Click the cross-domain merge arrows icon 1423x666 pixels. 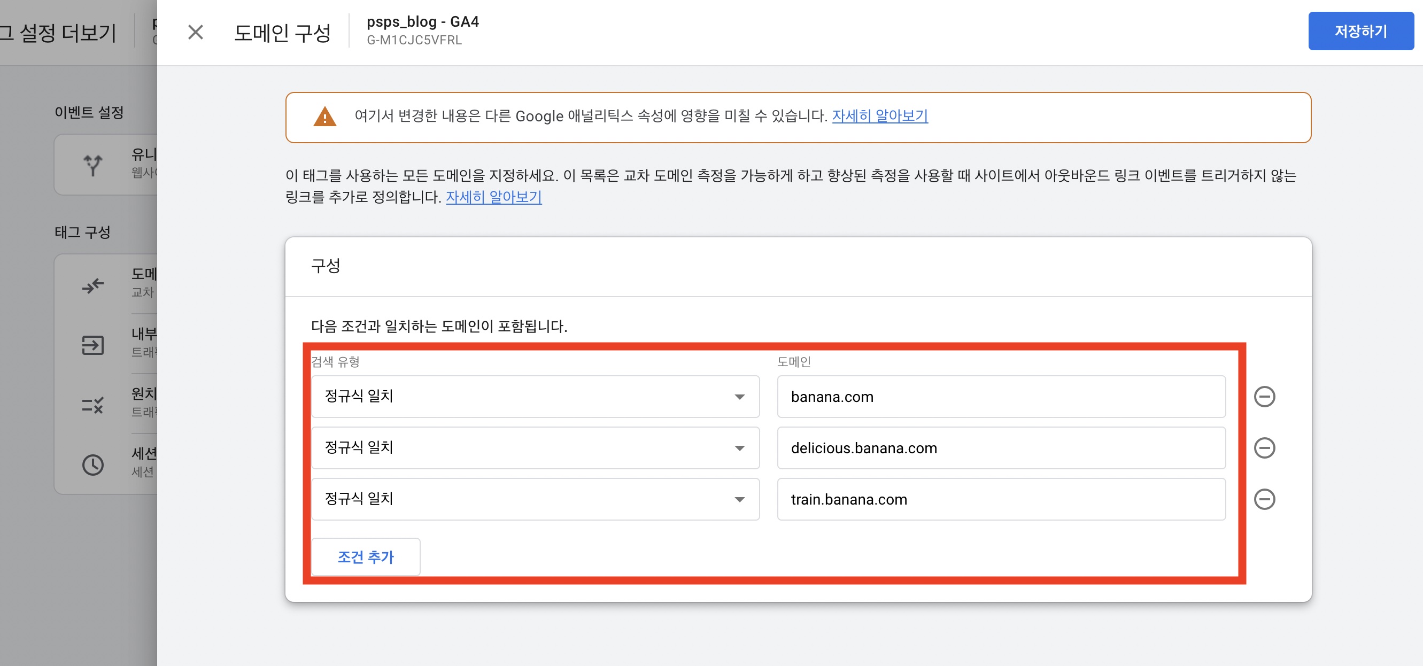[x=93, y=285]
